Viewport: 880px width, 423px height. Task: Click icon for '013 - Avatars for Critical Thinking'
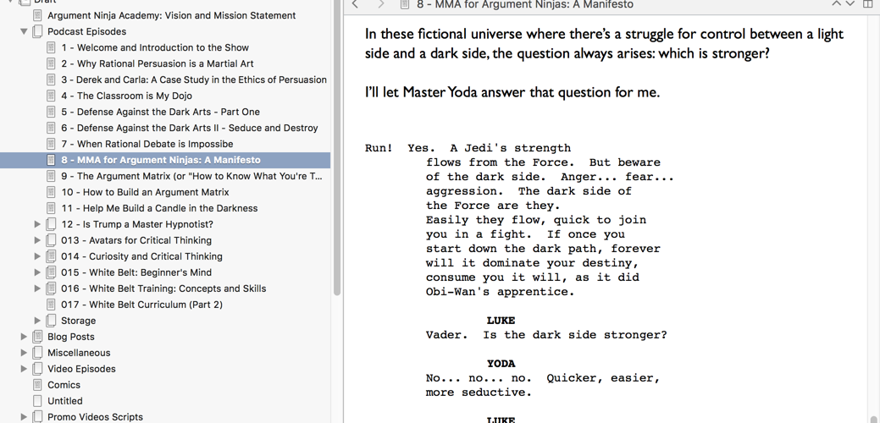click(52, 240)
